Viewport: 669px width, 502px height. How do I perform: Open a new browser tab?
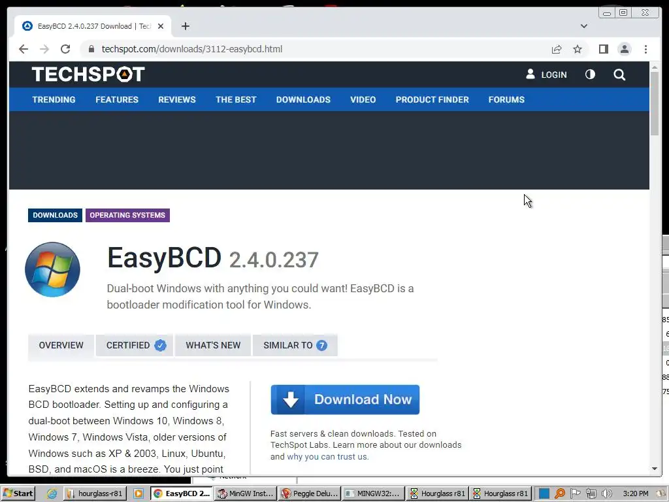click(x=185, y=26)
